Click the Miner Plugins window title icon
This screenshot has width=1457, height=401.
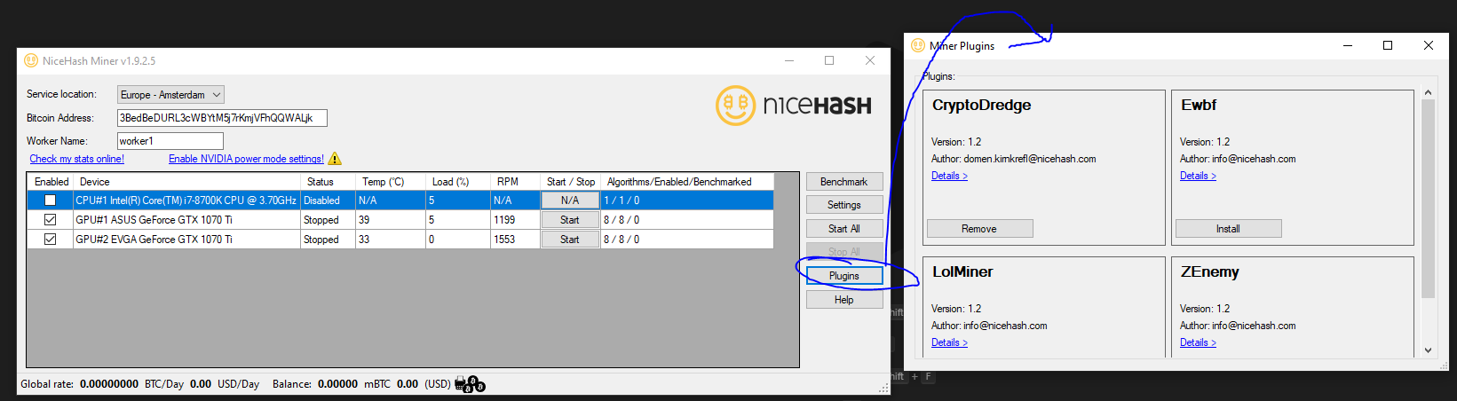pyautogui.click(x=918, y=45)
